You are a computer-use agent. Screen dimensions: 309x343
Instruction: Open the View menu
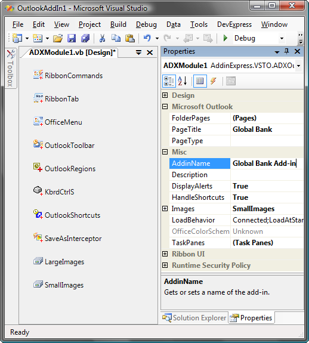(x=61, y=24)
